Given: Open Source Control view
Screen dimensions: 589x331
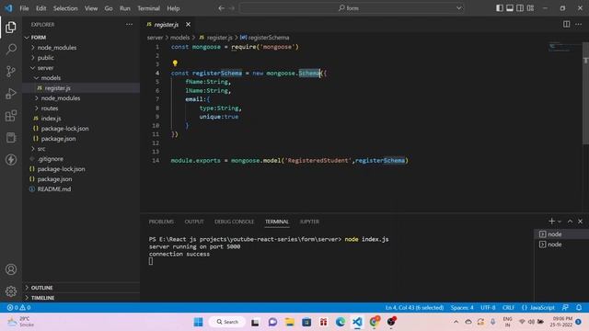Looking at the screenshot, I should [11, 72].
